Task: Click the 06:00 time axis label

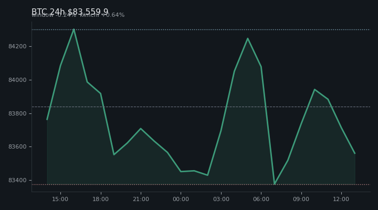Action: coord(261,199)
